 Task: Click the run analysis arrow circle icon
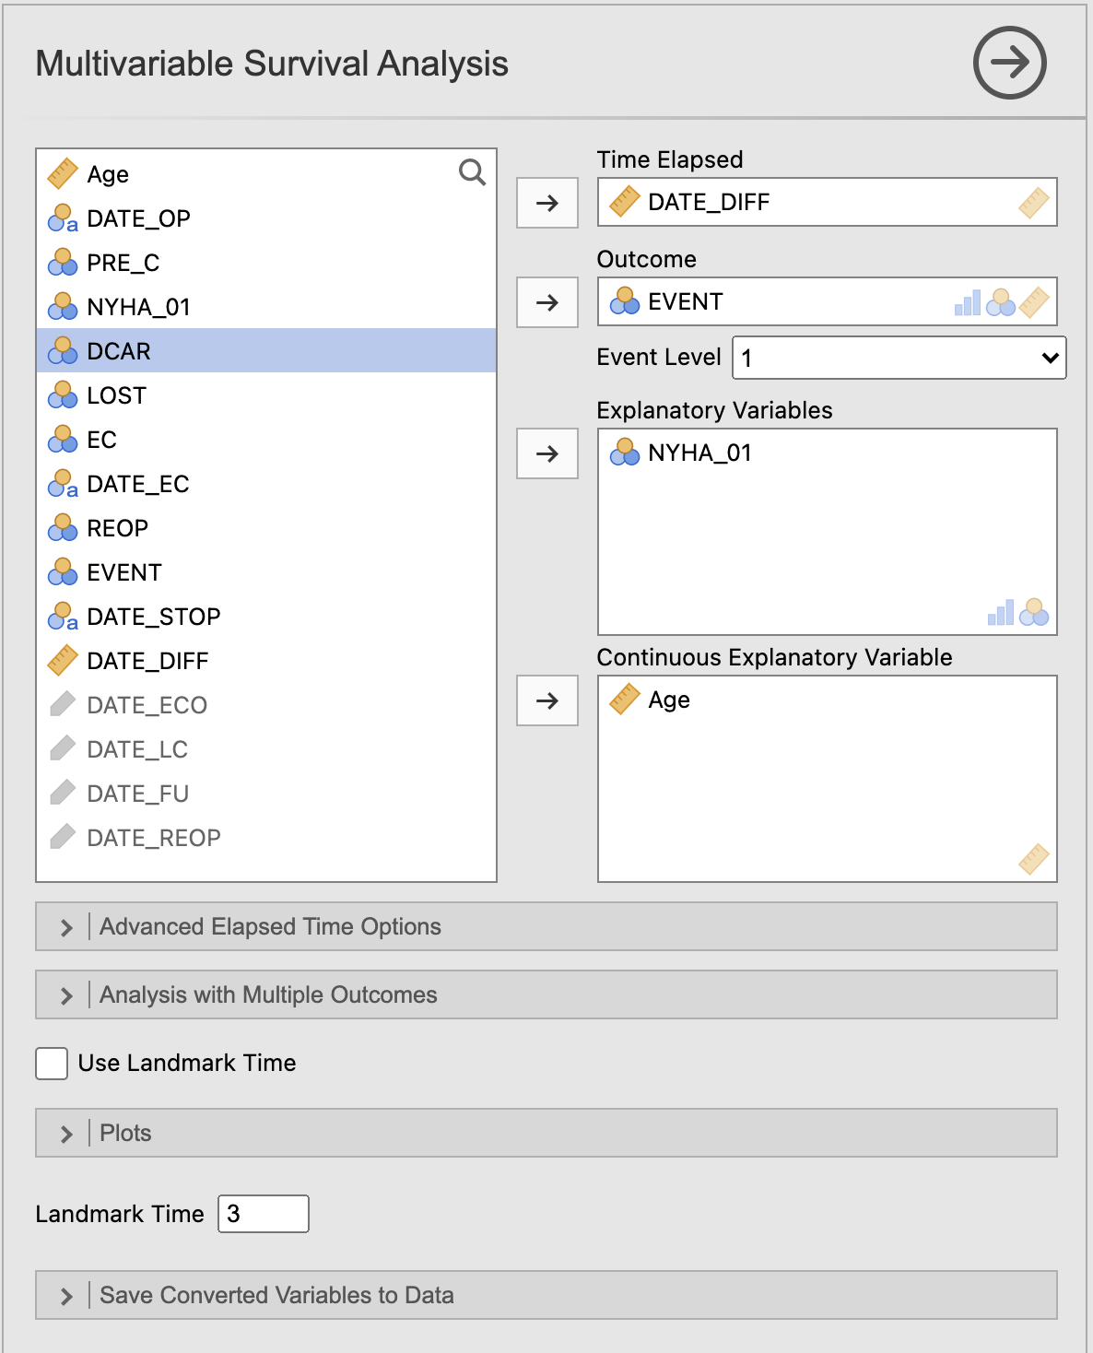point(1009,63)
